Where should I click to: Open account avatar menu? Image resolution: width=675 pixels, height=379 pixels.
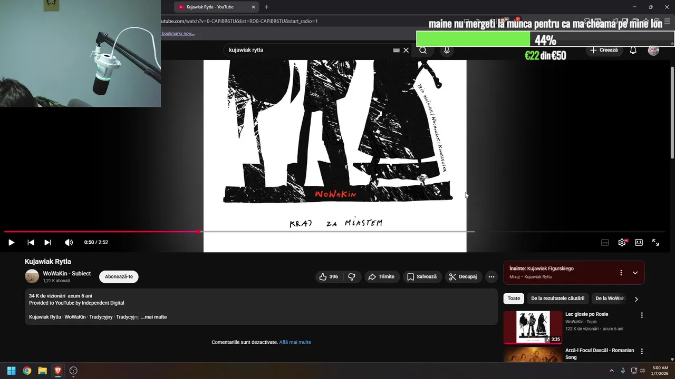pos(653,50)
